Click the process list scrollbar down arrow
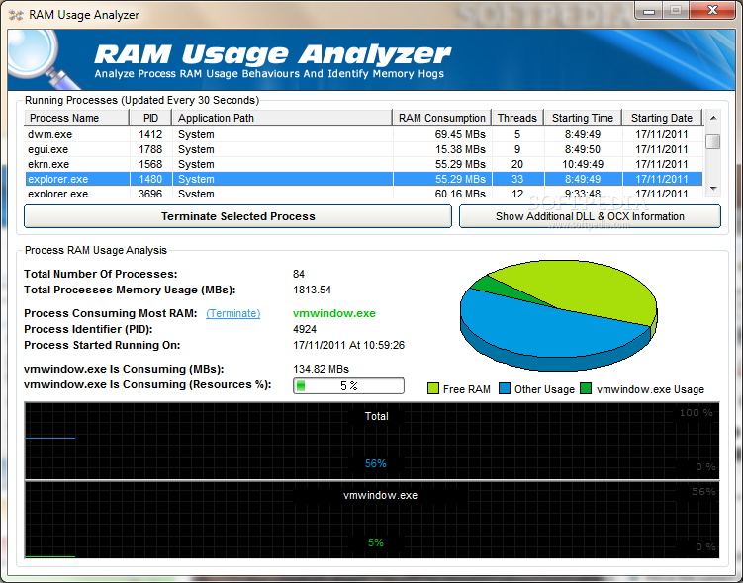The image size is (743, 583). [713, 189]
